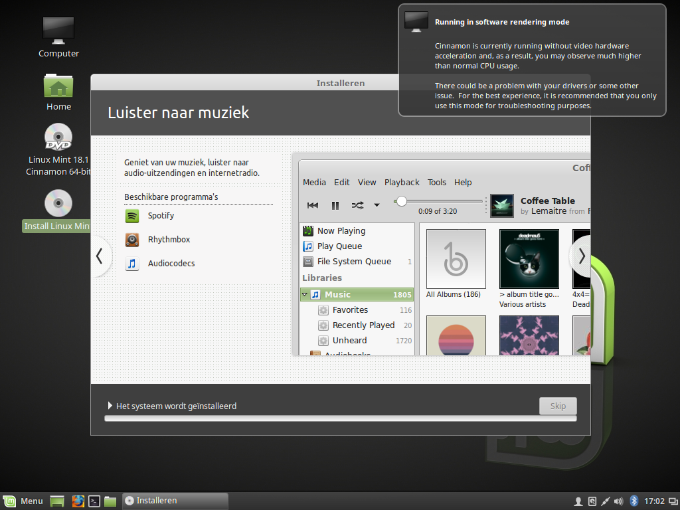Viewport: 680px width, 510px height.
Task: Select Now Playing in the sidebar
Action: [x=357, y=230]
